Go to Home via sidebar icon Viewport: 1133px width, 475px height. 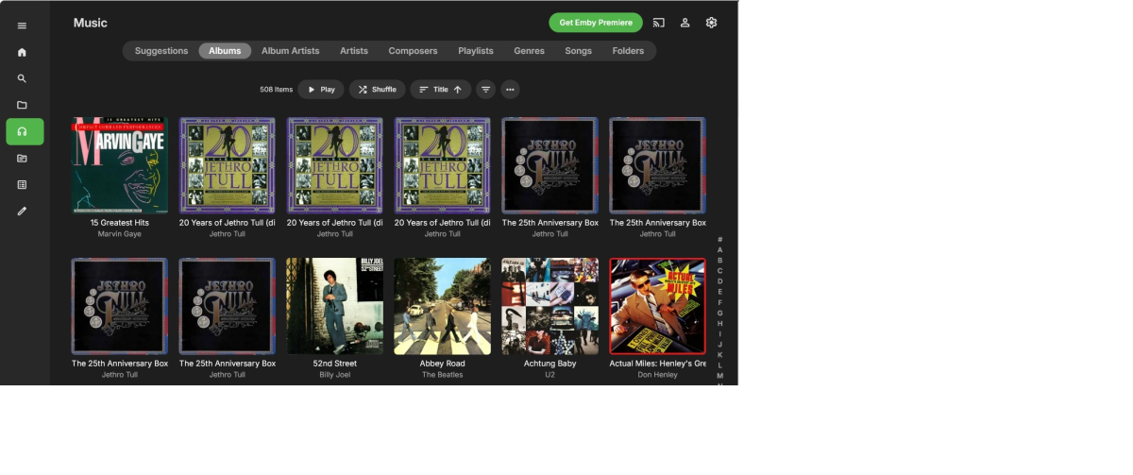click(x=22, y=53)
